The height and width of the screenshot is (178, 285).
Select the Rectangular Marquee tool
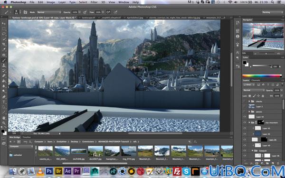[4, 28]
